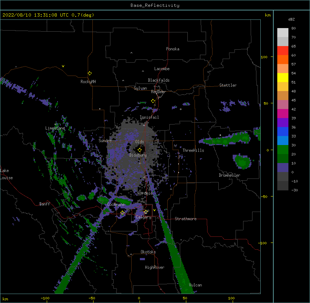Click the Banff town label
The width and height of the screenshot is (310, 303).
[45, 204]
